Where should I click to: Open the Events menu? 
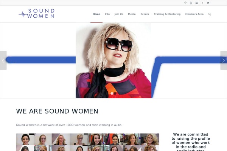click(145, 14)
